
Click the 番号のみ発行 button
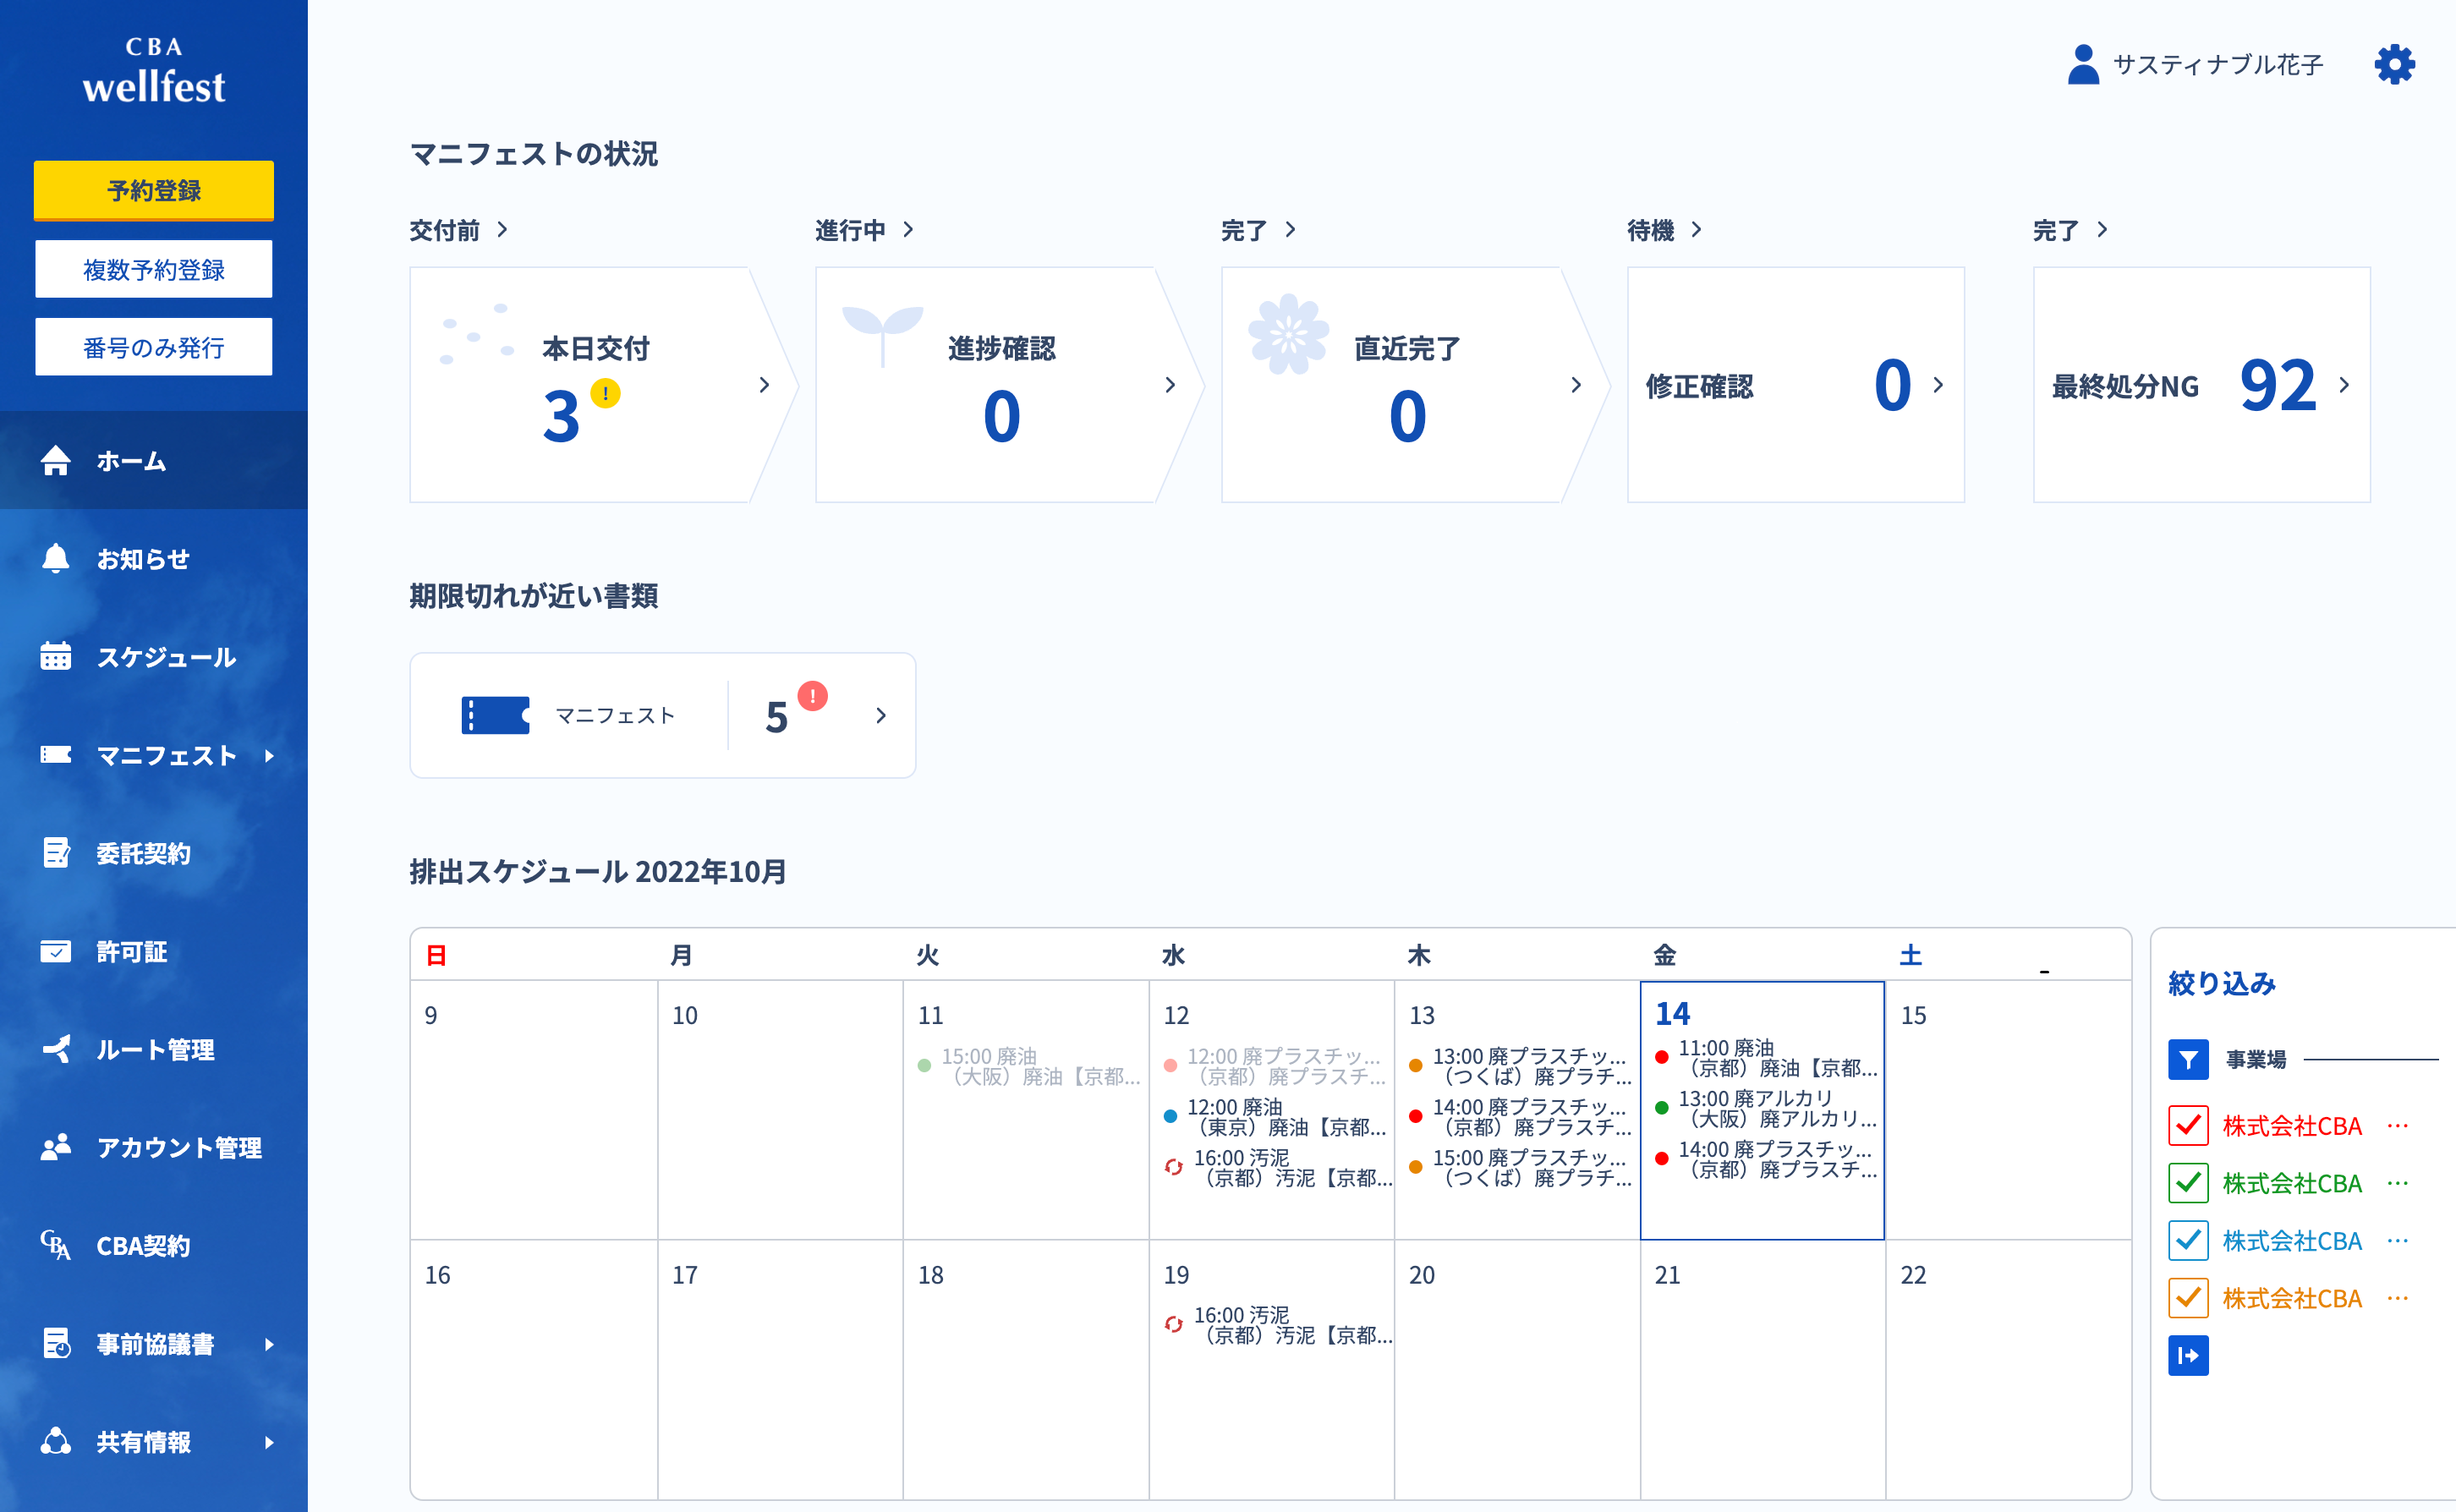[x=154, y=347]
